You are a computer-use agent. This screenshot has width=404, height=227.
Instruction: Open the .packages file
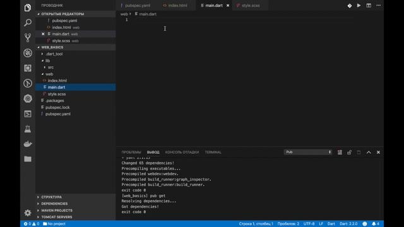[x=76, y=101]
